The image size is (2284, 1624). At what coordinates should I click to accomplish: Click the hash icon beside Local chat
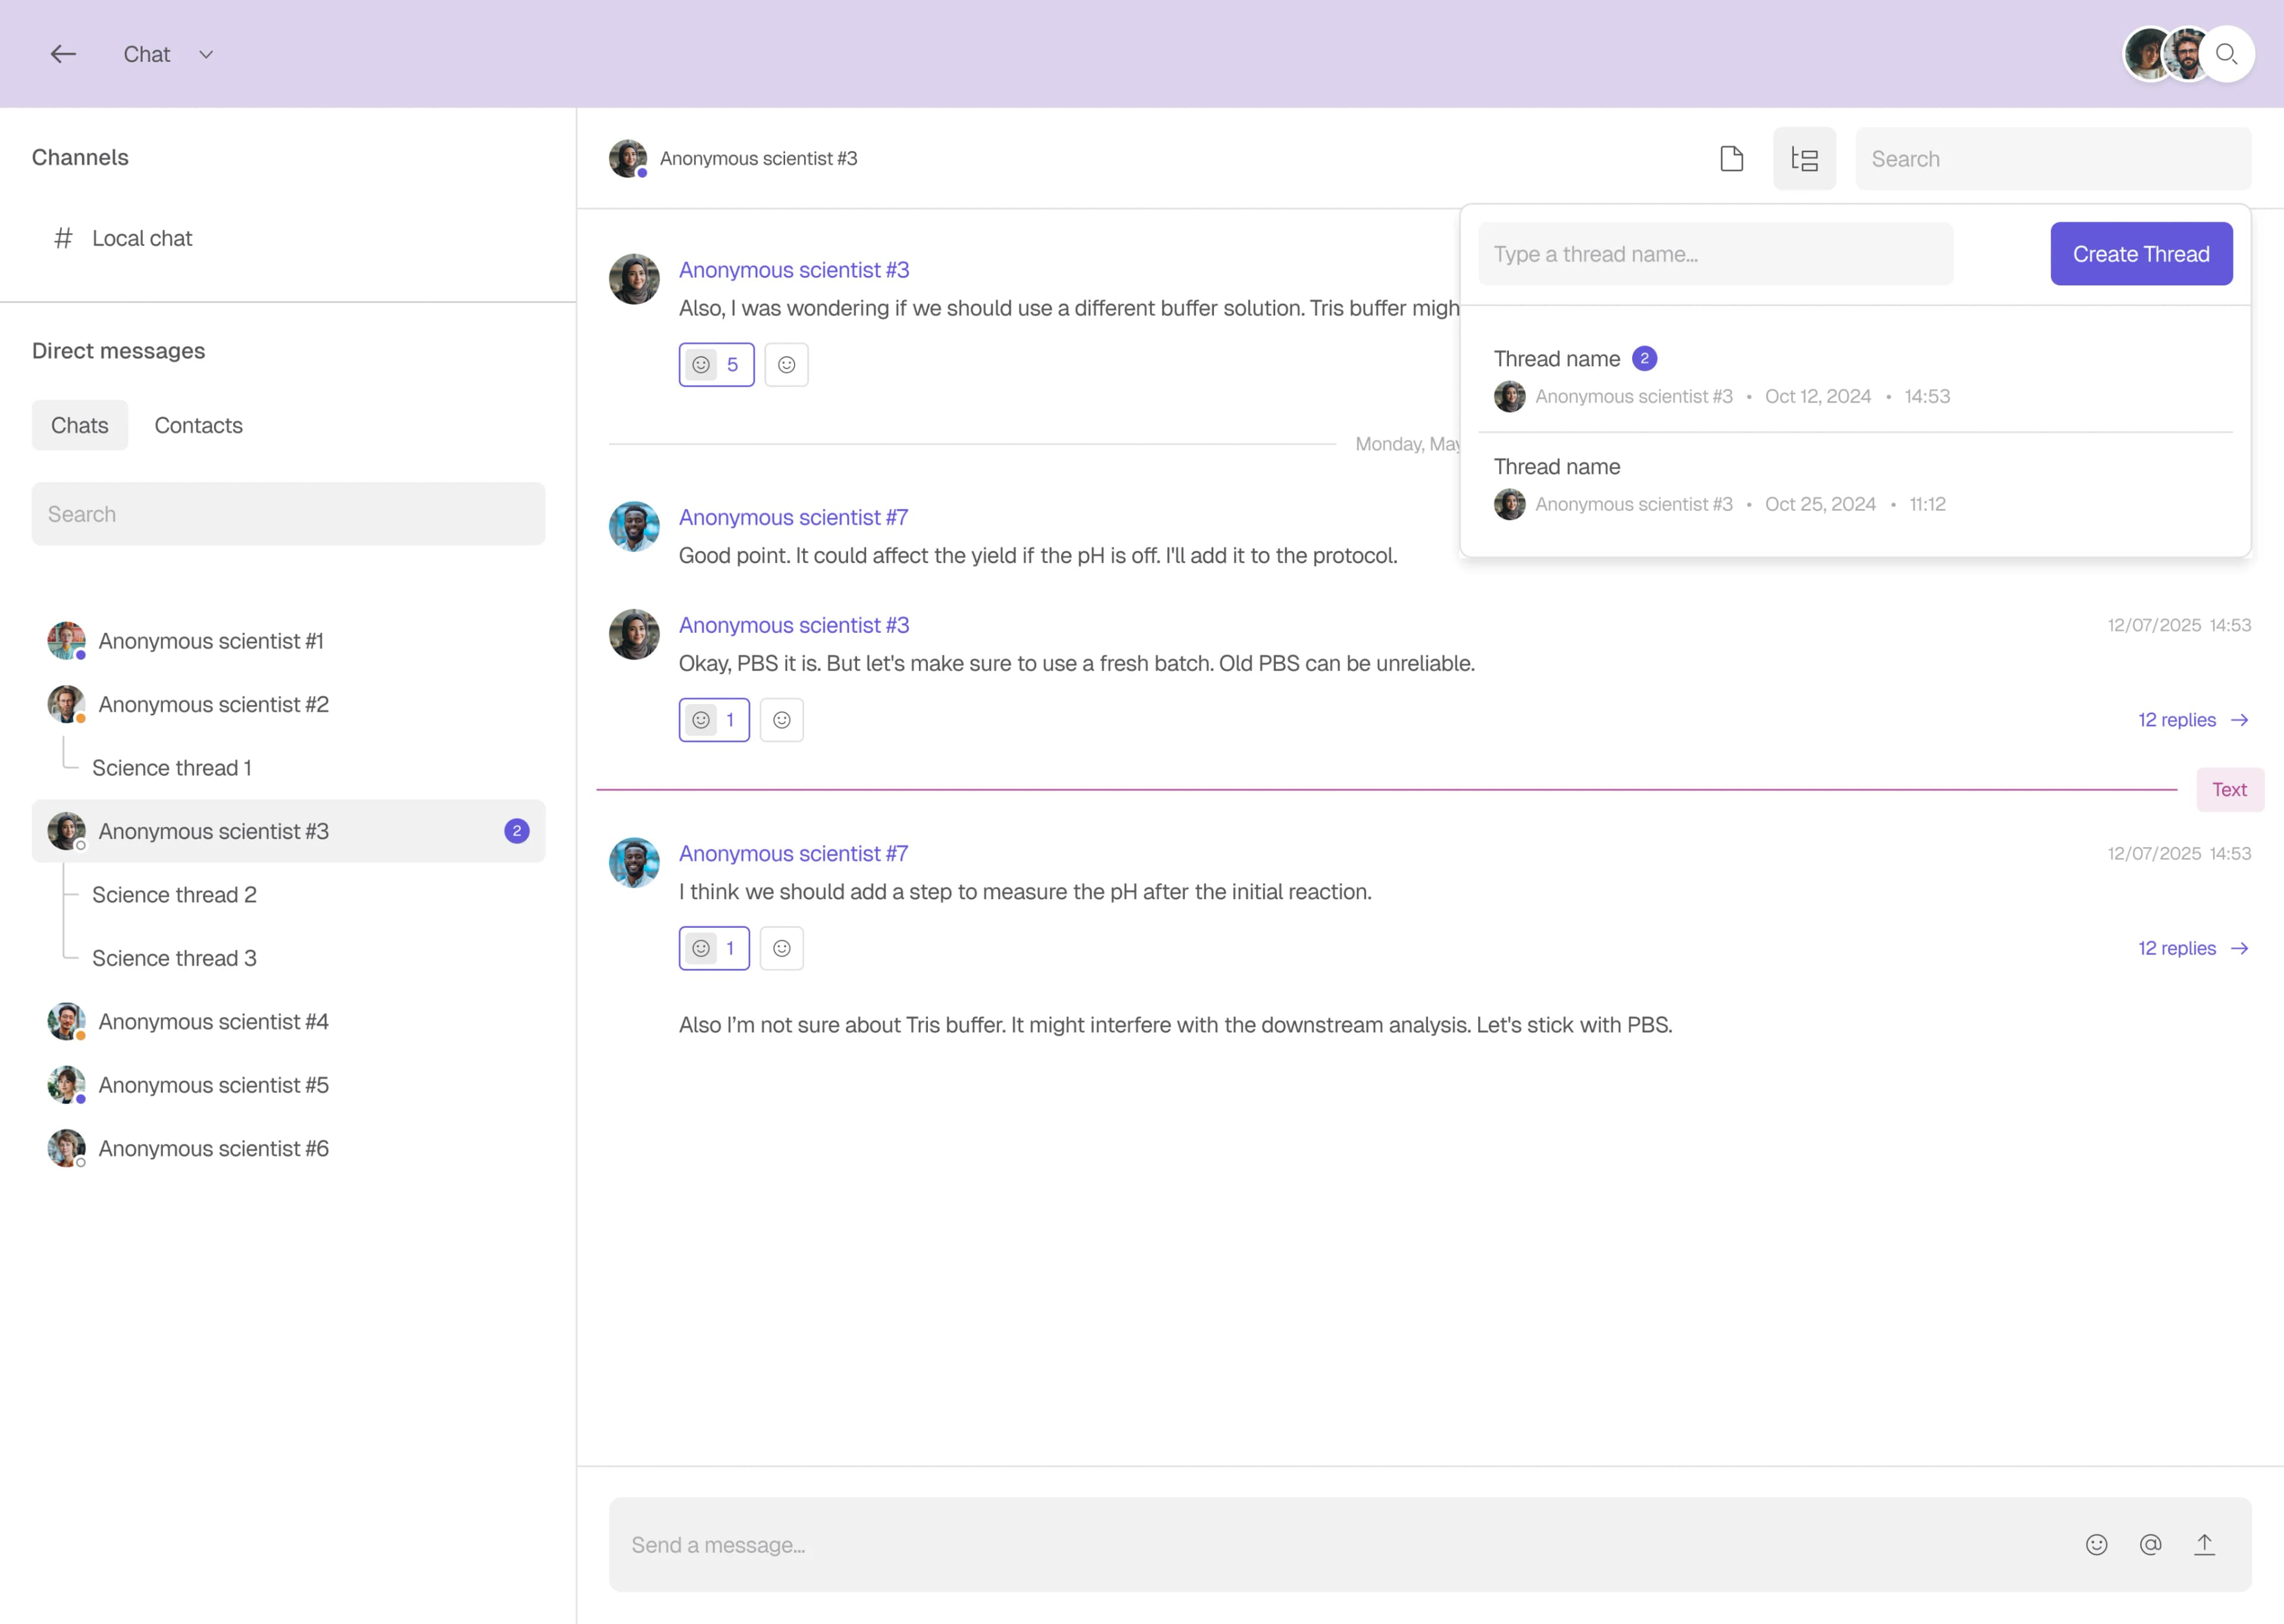[x=63, y=238]
